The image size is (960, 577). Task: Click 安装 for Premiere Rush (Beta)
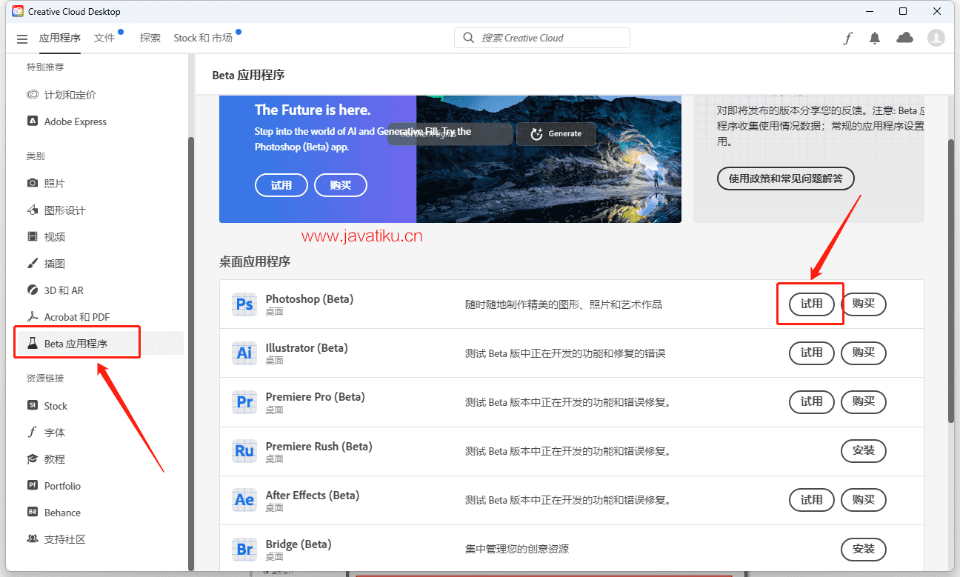[x=864, y=450]
